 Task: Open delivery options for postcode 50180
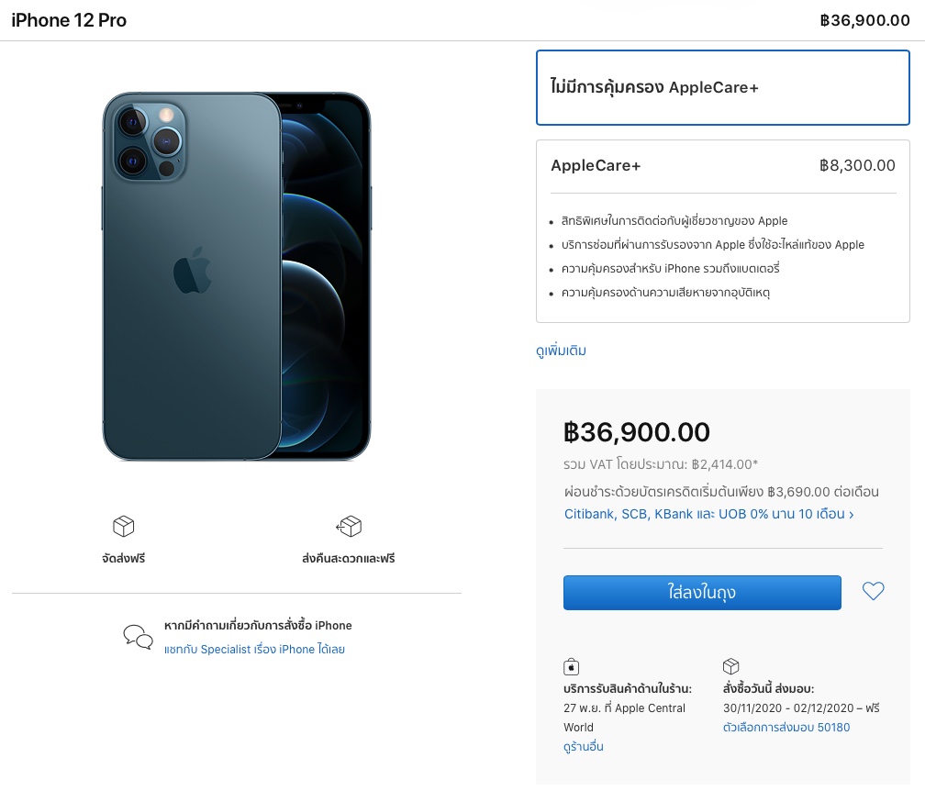tap(786, 728)
